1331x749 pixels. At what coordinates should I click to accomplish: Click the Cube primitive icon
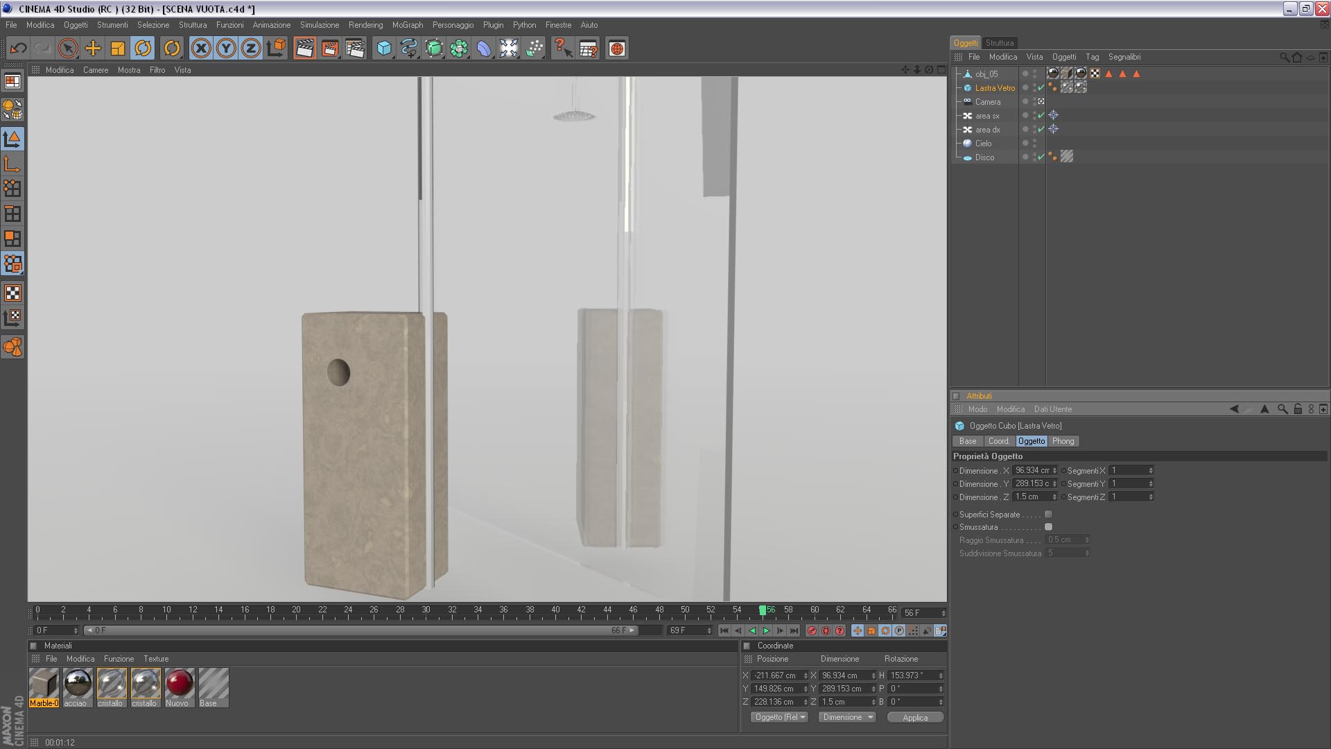click(383, 49)
